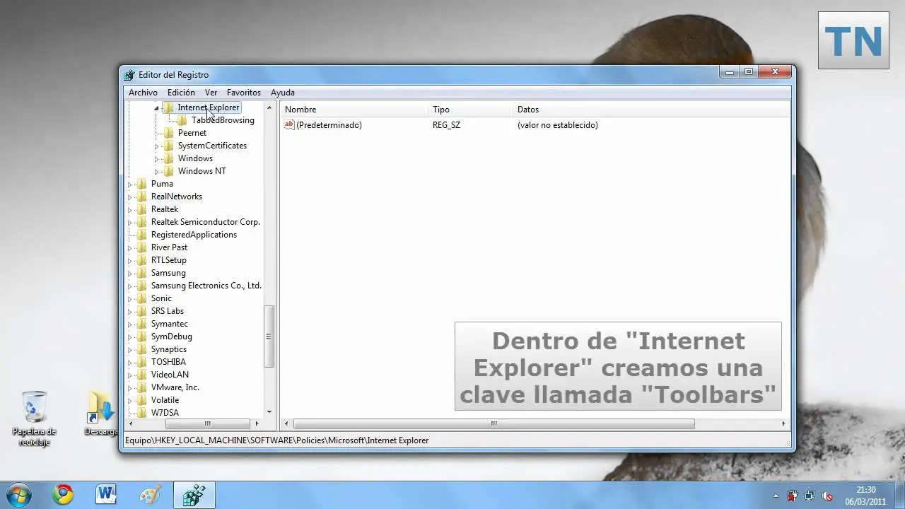The width and height of the screenshot is (905, 509).
Task: Select the Symantec folder icon
Action: pyautogui.click(x=141, y=324)
